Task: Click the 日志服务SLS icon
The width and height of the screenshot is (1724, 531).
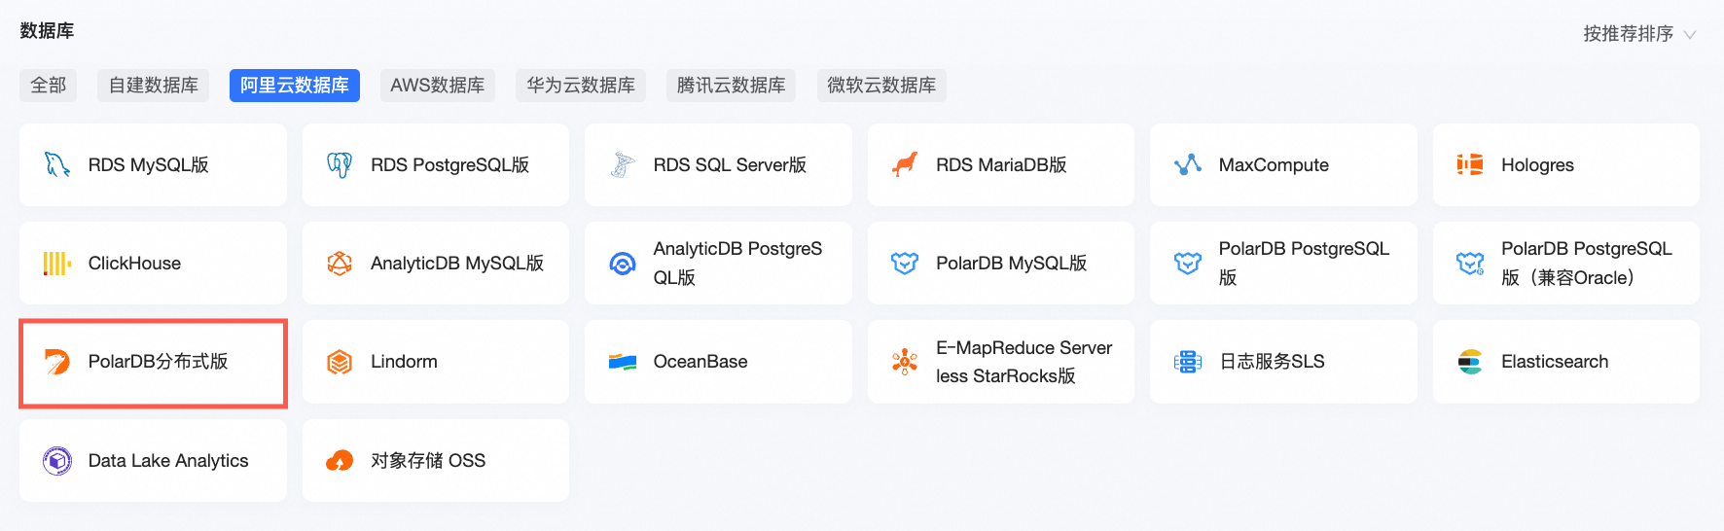Action: coord(1188,362)
